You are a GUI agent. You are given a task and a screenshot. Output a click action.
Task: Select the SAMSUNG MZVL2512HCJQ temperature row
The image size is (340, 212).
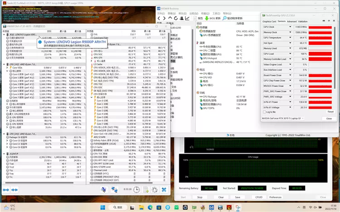coord(224,62)
